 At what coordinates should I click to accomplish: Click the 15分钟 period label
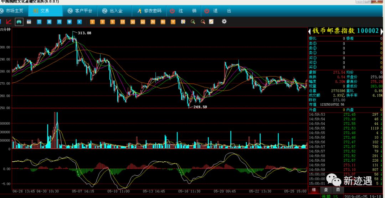5,30
